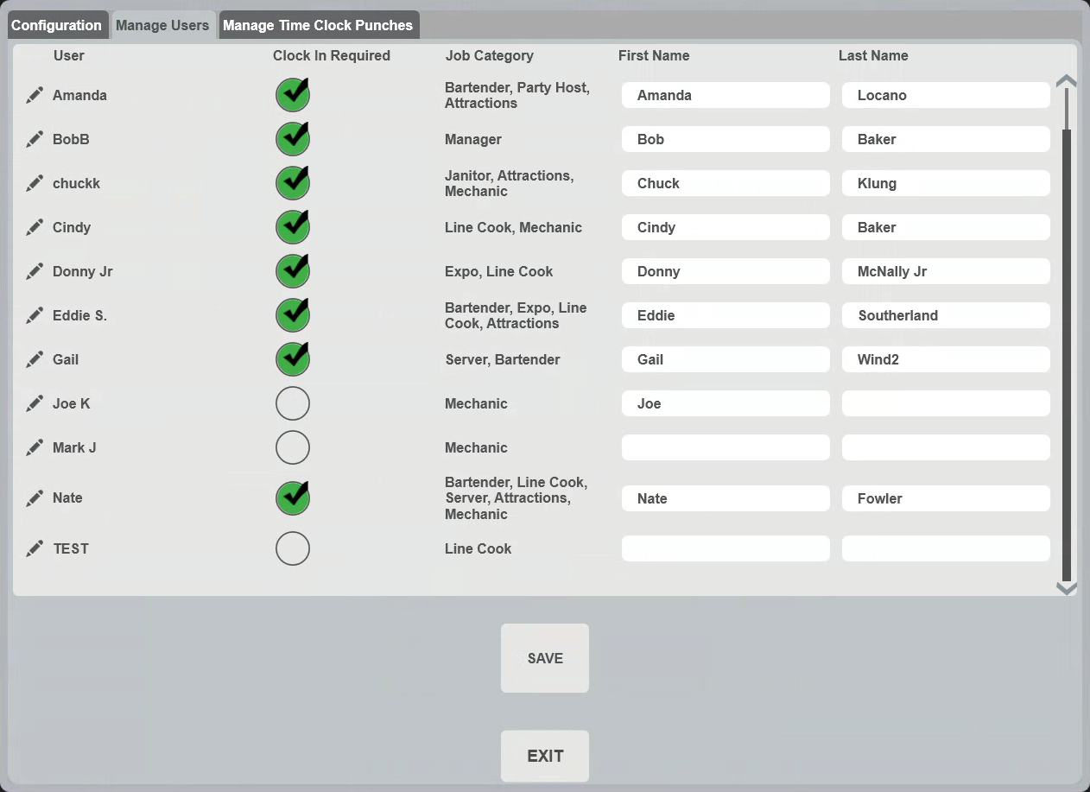Enable Clock In Required for TEST
The image size is (1090, 792).
click(293, 548)
